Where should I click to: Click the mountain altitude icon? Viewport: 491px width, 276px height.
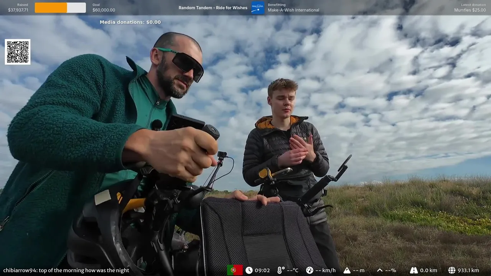[x=347, y=270]
